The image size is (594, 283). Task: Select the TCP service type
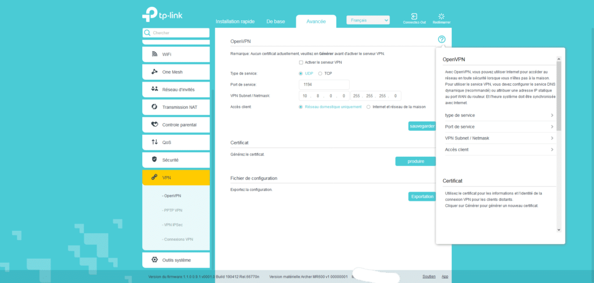click(x=320, y=73)
